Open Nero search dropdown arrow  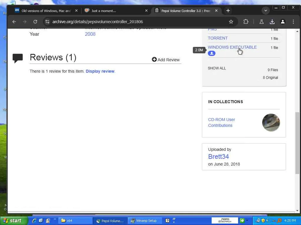[x=247, y=221]
